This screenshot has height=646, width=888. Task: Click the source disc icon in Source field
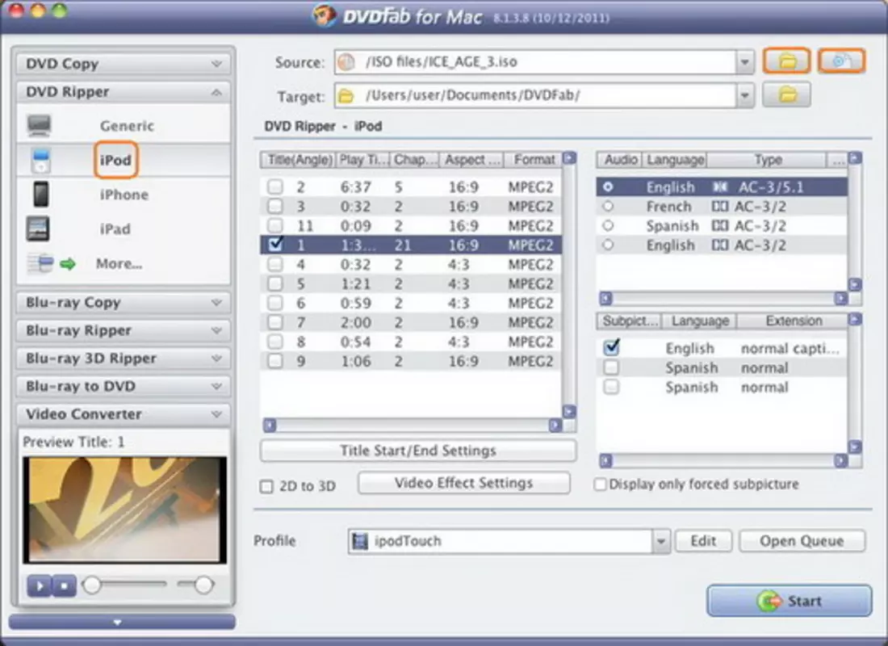(x=346, y=61)
